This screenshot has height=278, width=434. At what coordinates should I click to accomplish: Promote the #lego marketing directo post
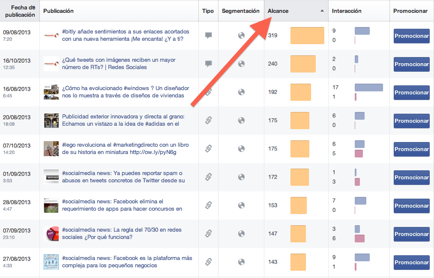pos(411,149)
